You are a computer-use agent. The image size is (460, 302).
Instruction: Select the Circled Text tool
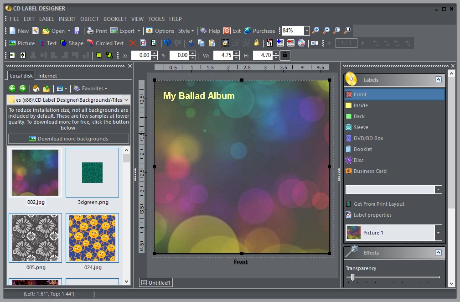tap(105, 43)
